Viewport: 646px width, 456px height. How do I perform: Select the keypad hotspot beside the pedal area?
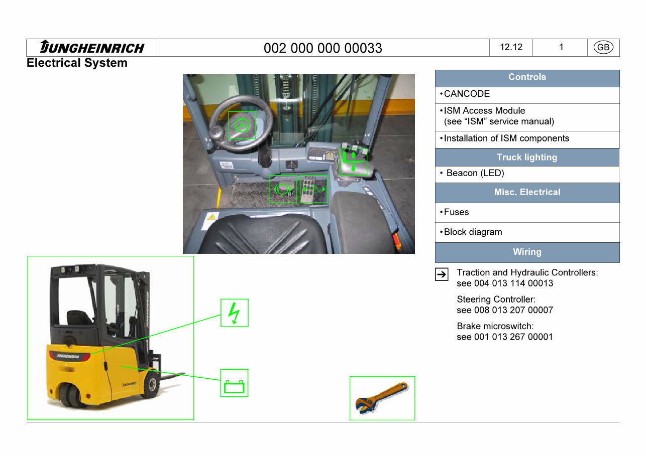tap(313, 190)
